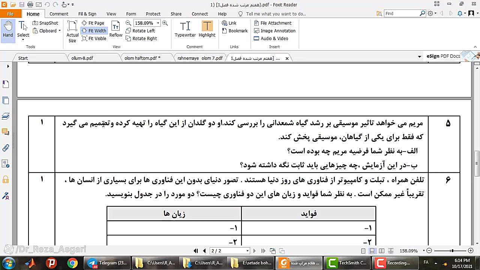Toggle Fit Width view mode

point(94,31)
